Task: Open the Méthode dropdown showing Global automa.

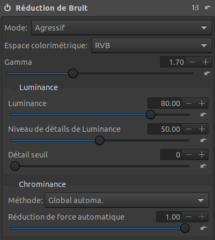Action: [127, 200]
